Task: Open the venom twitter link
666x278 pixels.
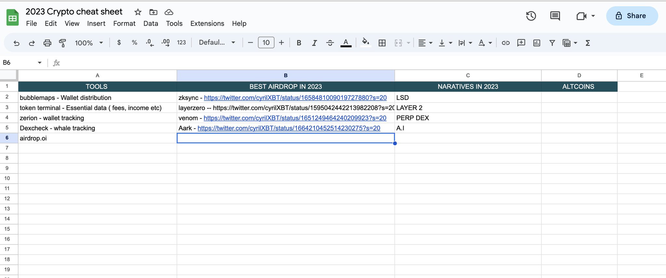Action: [x=295, y=118]
